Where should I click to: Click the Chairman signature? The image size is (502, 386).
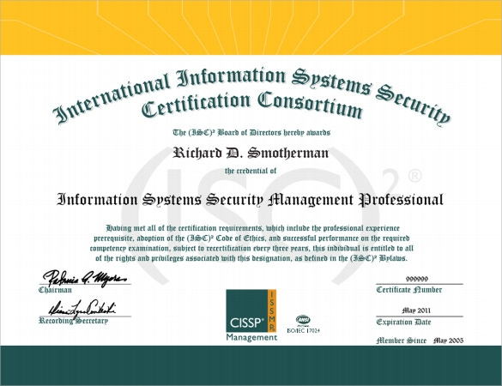tap(84, 278)
